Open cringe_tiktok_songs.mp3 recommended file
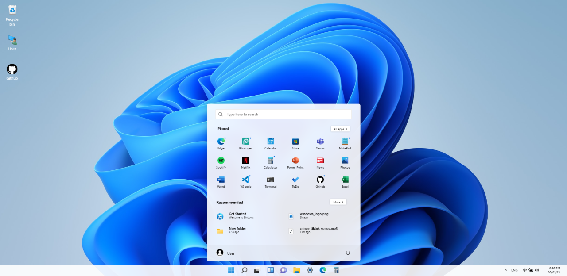The image size is (567, 276). tap(318, 230)
